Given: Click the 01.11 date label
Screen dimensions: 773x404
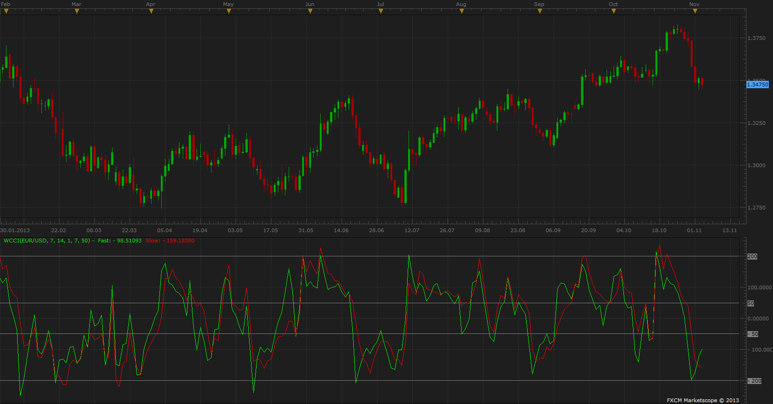Looking at the screenshot, I should (x=694, y=230).
